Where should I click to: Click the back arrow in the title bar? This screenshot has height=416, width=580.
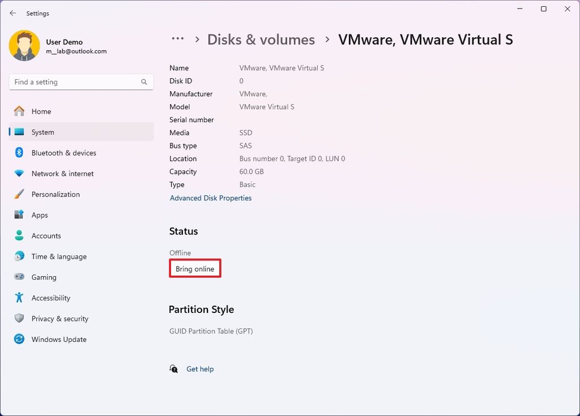point(12,13)
